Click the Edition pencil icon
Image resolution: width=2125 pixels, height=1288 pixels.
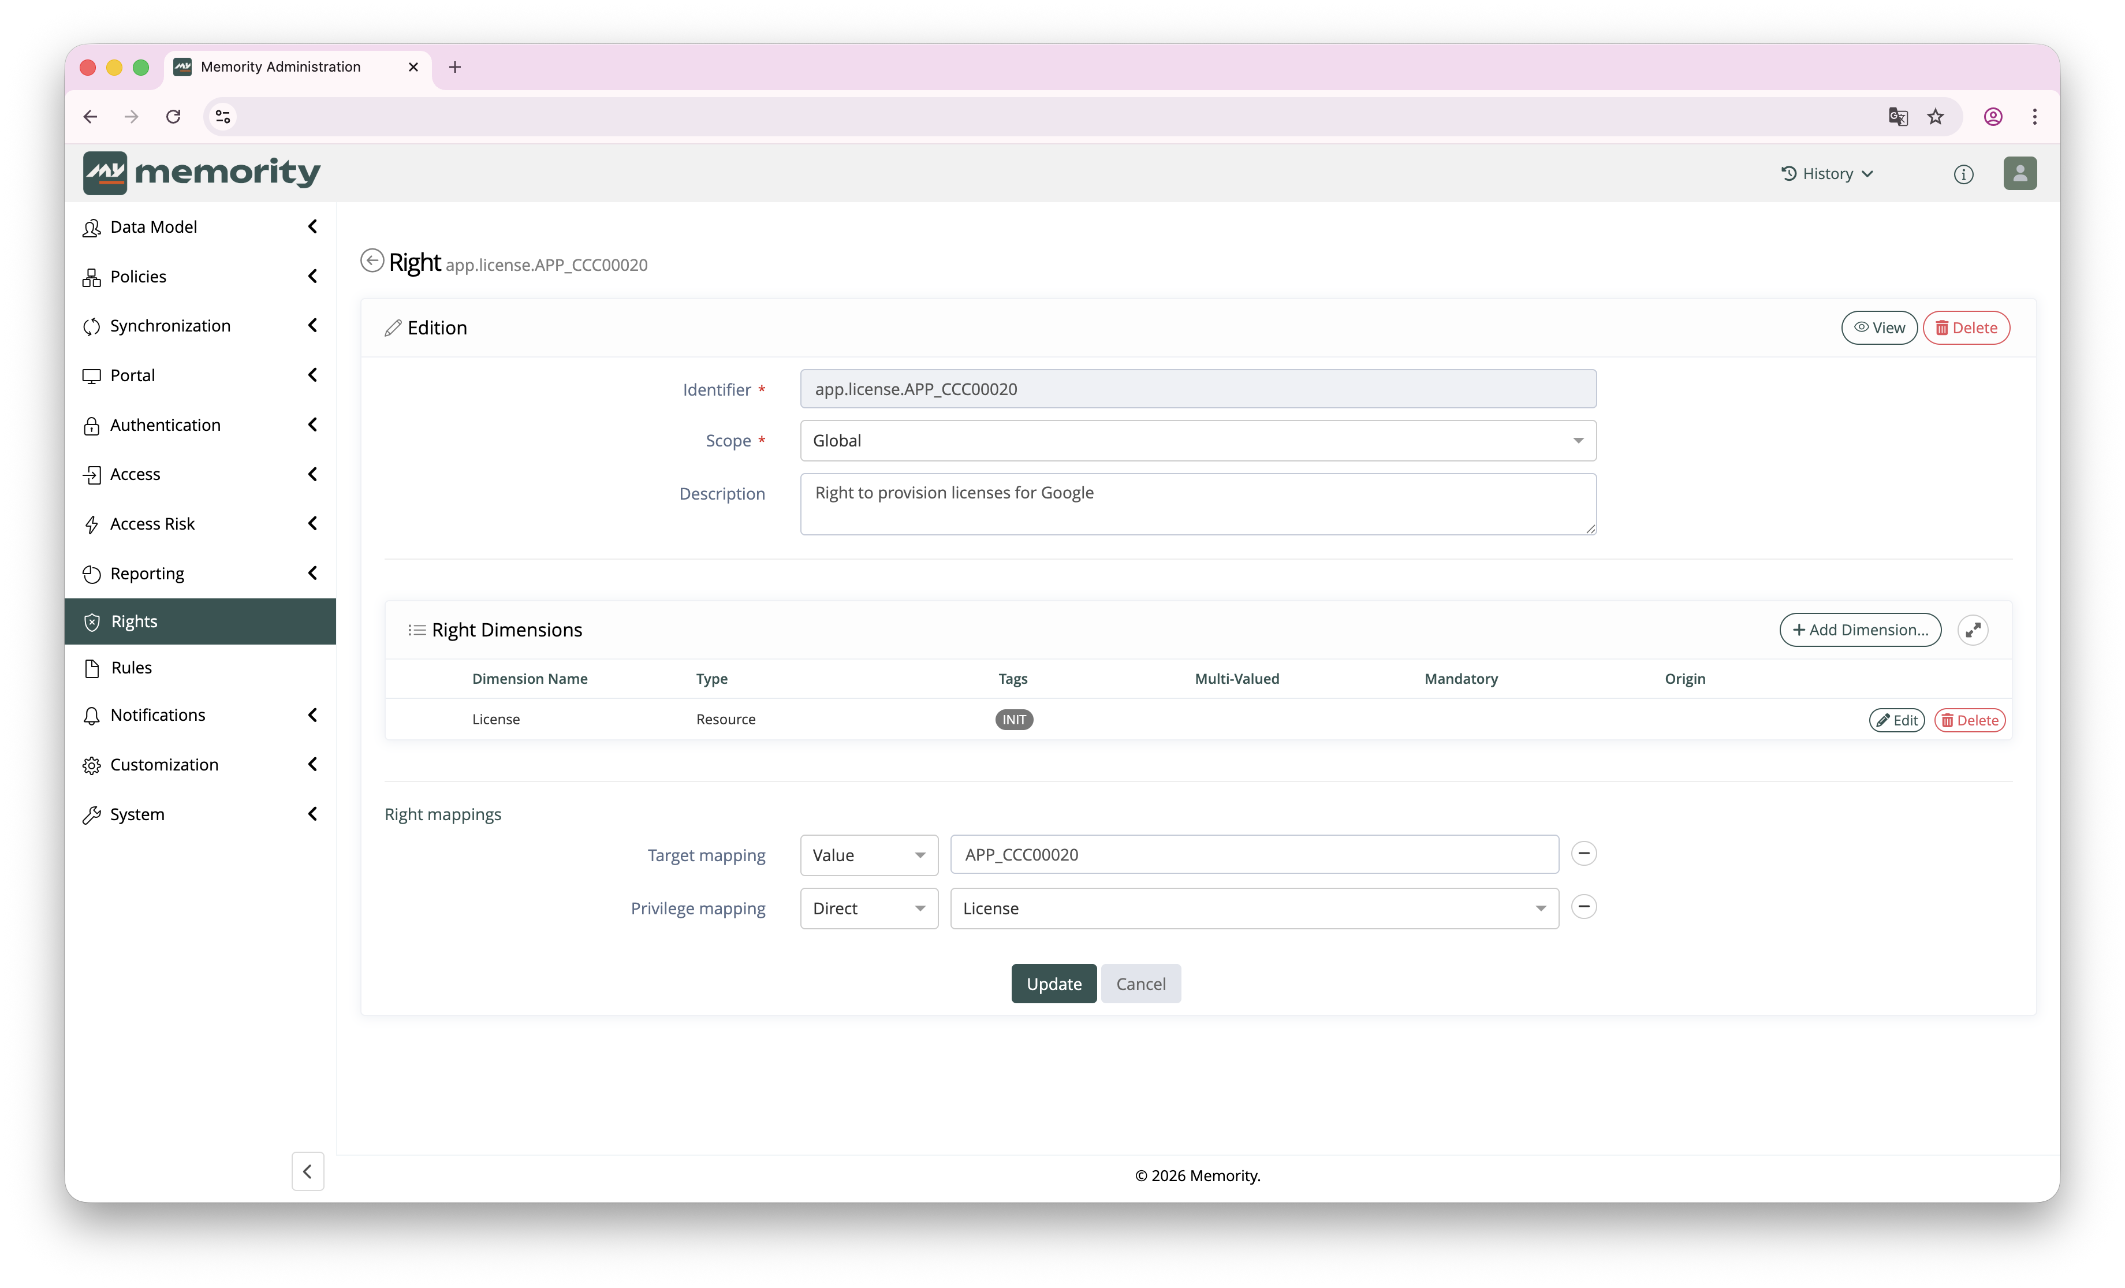pyautogui.click(x=393, y=329)
